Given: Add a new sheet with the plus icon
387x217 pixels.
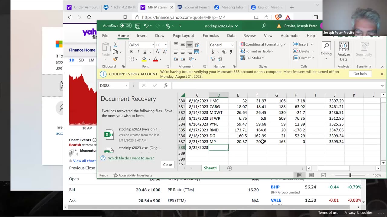Looking at the screenshot, I should click(229, 168).
